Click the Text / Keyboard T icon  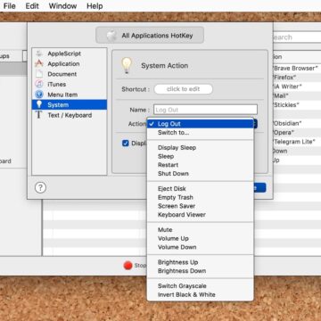tap(39, 115)
